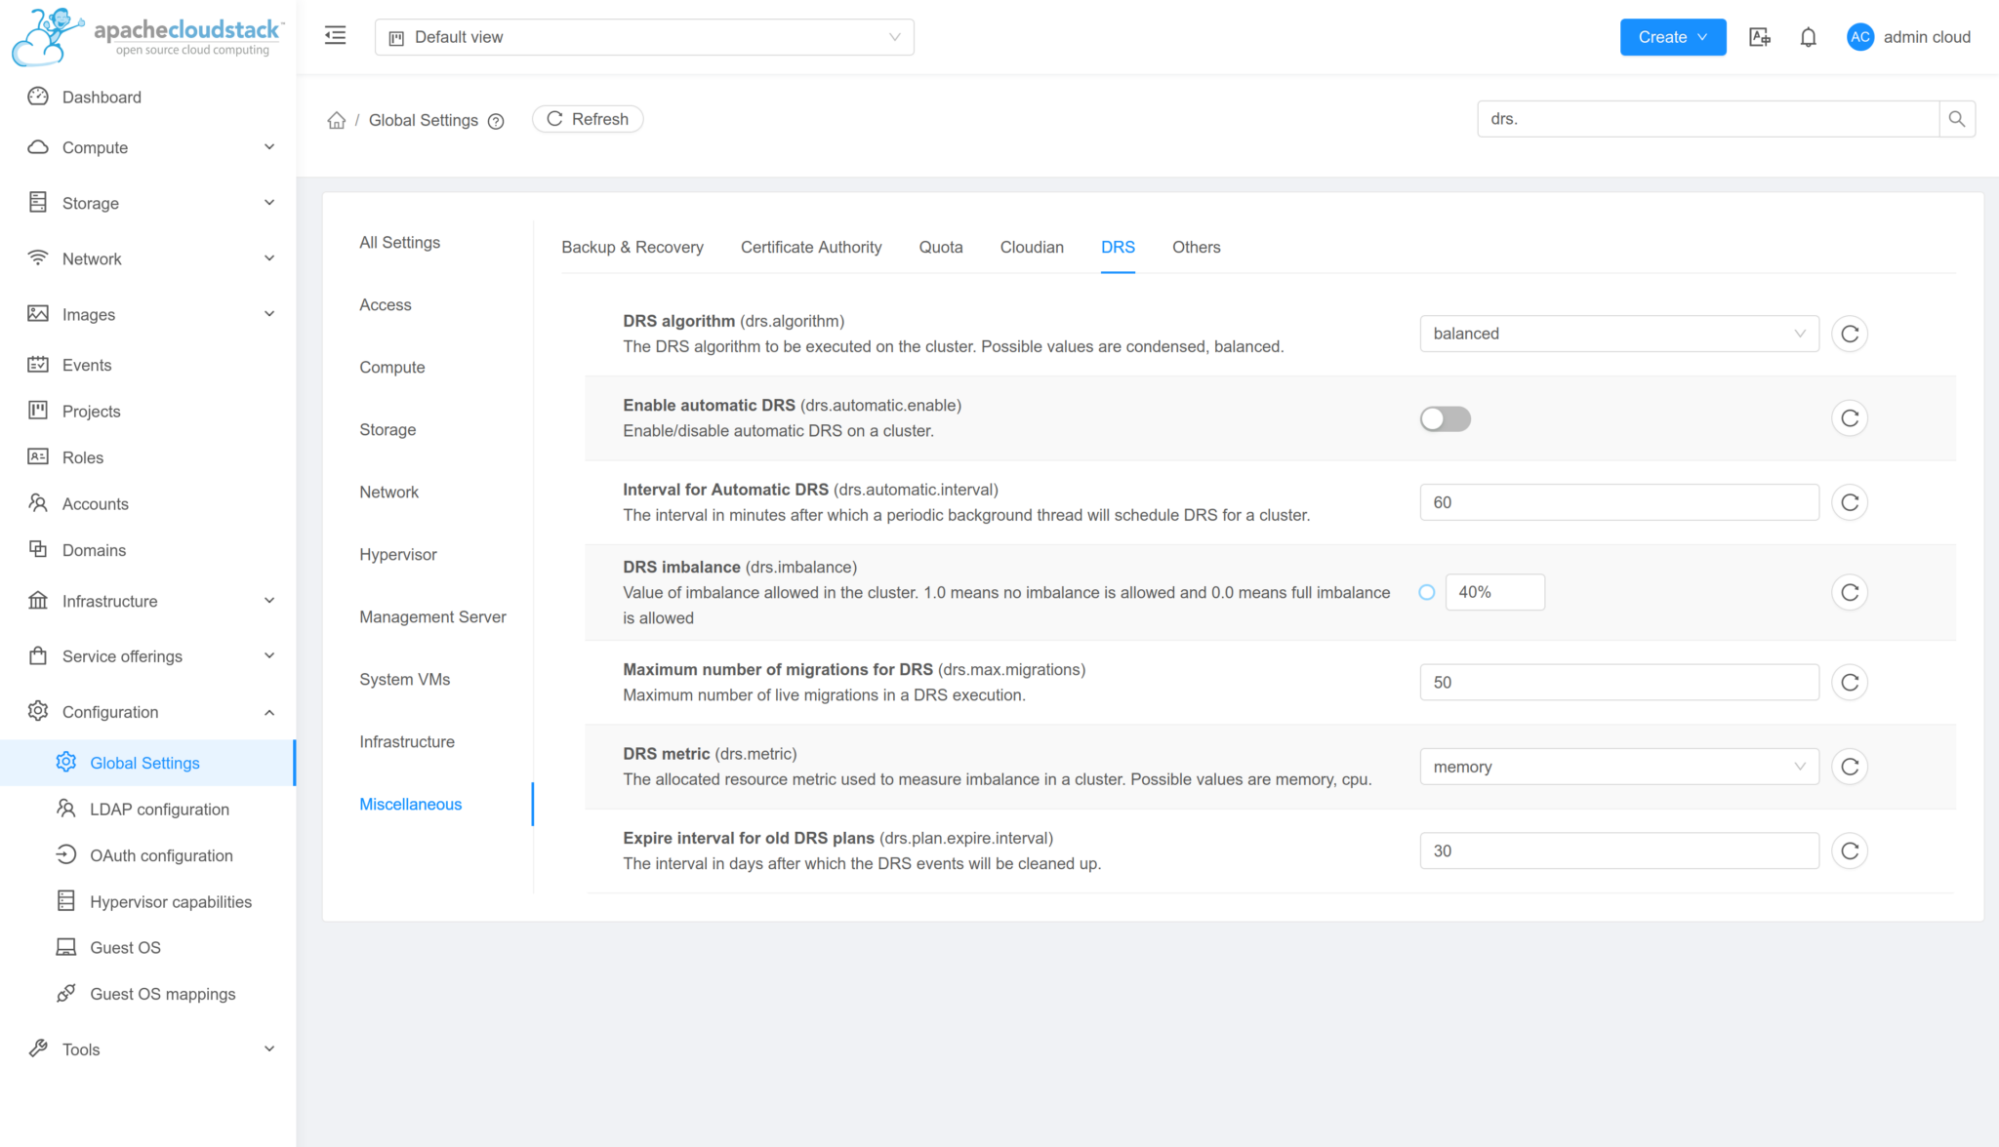Reset Maximum number of migrations via its circular arrow
Image resolution: width=1999 pixels, height=1147 pixels.
click(1850, 682)
